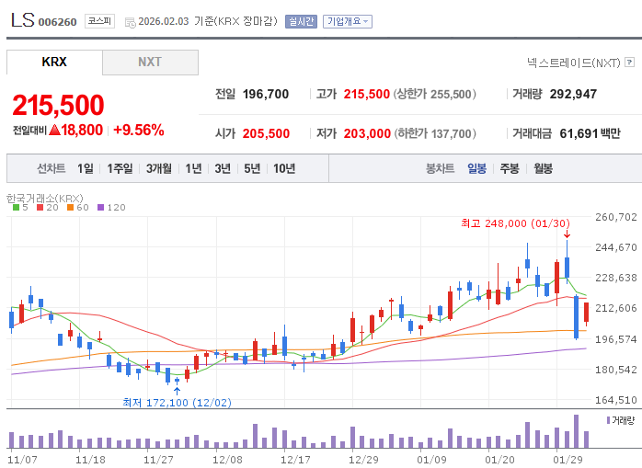Click the +9.56% change rate
Image resolution: width=642 pixels, height=468 pixels.
point(138,131)
